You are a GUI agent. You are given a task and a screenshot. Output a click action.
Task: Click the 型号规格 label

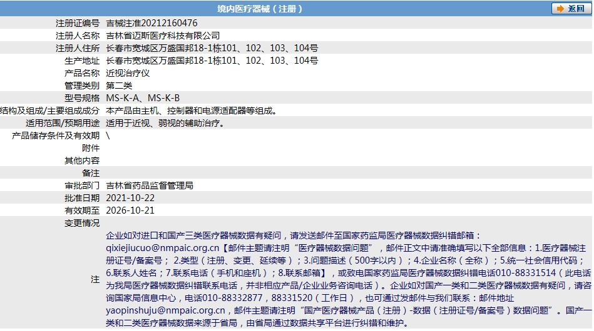[x=82, y=98]
